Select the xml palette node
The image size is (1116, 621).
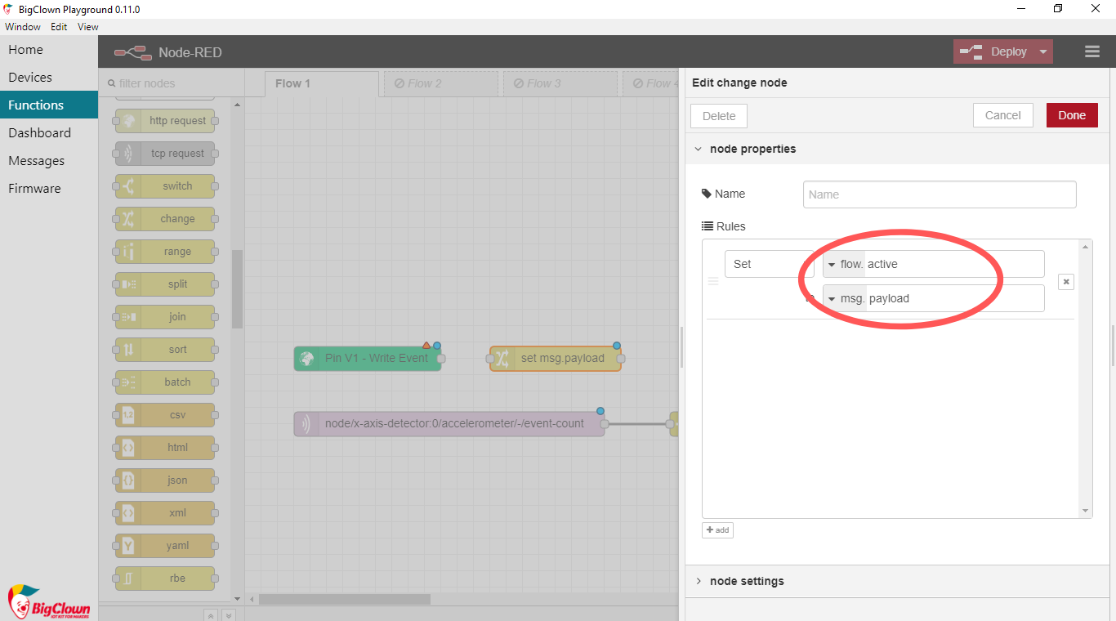coord(165,513)
